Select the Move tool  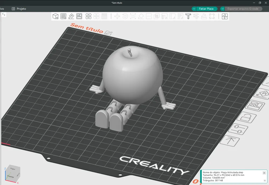117,16
